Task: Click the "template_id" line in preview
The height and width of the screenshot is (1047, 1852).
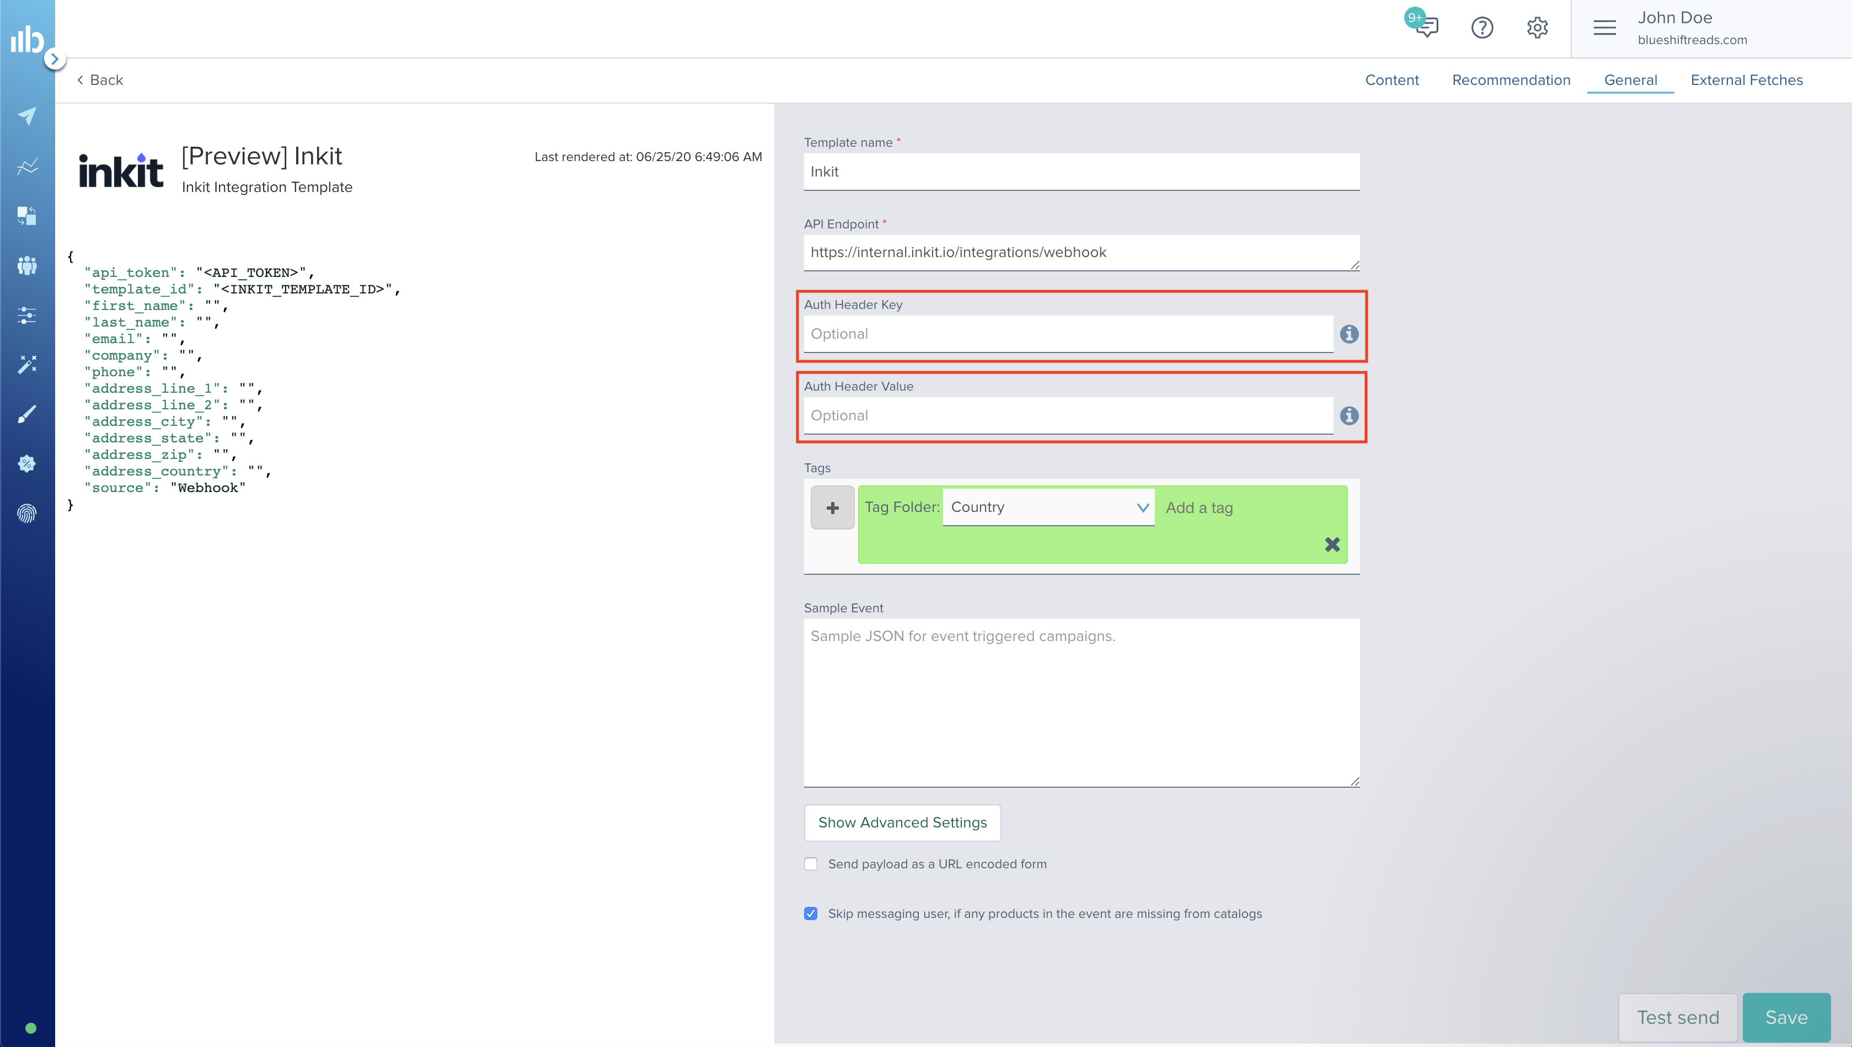Action: [x=242, y=289]
